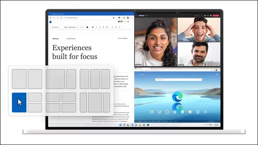Show hidden icons chevron in system tray
Image resolution: width=258 pixels, height=145 pixels.
pos(204,125)
